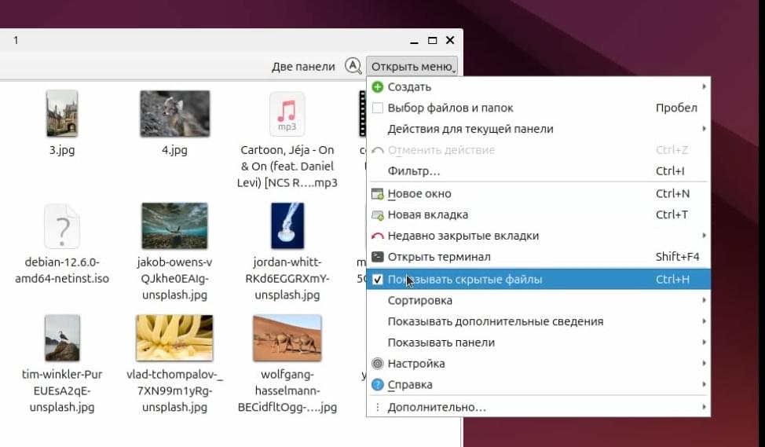The width and height of the screenshot is (765, 447).
Task: Click the Две панели split button
Action: (303, 66)
